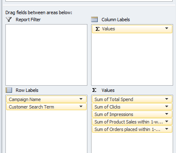Open Sum of Total Spend dropdown arrow
This screenshot has width=176, height=153.
click(166, 99)
